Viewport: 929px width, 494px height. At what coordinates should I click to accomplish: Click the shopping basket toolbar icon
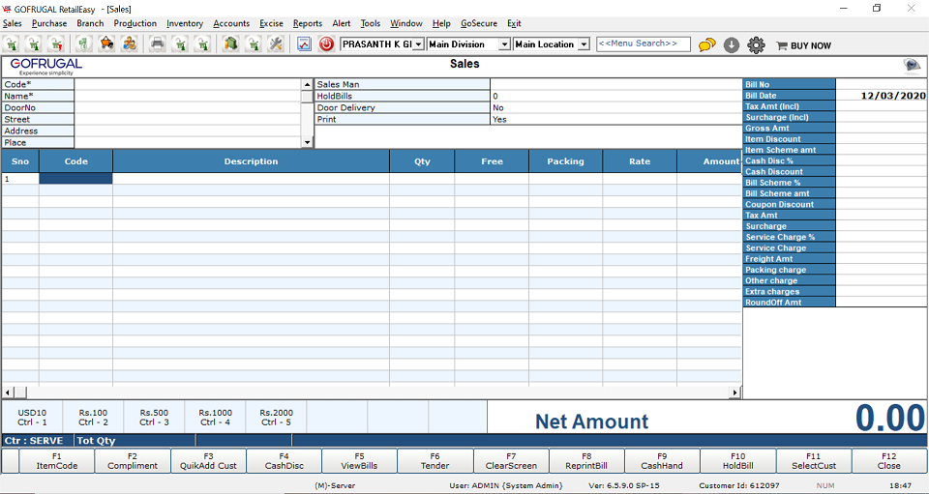pos(106,44)
